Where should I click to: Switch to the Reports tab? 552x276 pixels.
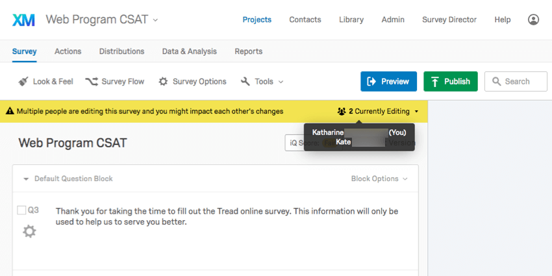249,51
